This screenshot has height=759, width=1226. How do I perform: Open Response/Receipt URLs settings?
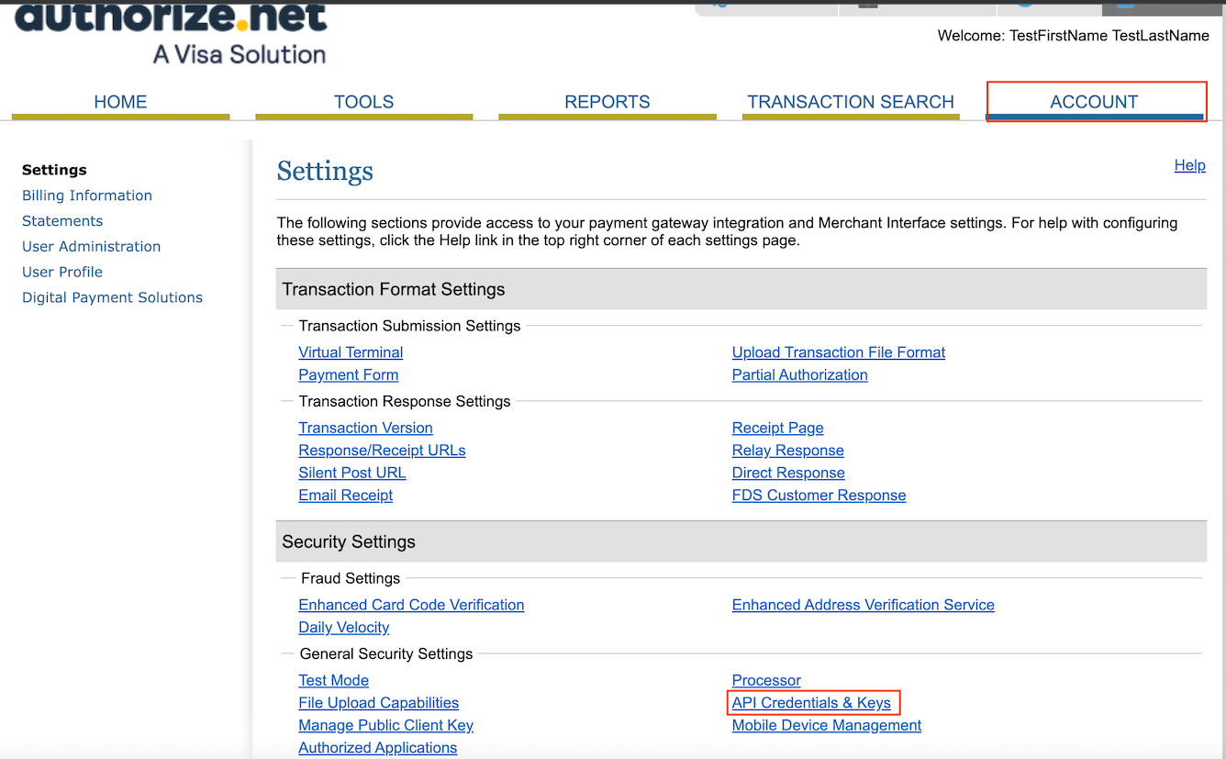click(382, 451)
